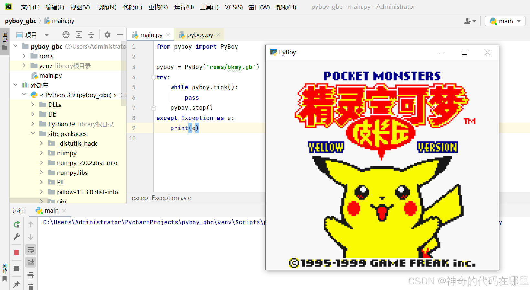This screenshot has width=530, height=290.
Task: Expand the roms folder
Action: tap(24, 56)
